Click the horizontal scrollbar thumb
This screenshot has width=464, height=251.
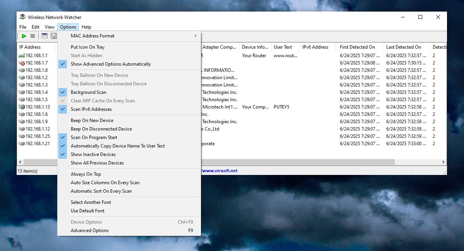209,162
